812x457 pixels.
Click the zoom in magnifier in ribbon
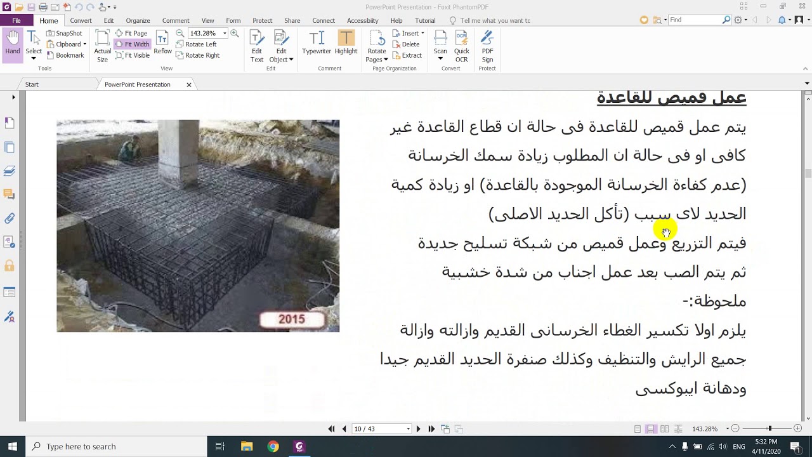click(x=235, y=33)
